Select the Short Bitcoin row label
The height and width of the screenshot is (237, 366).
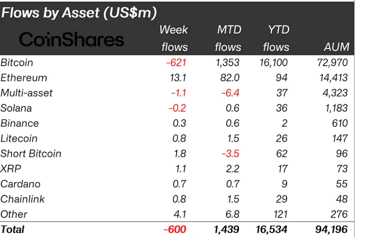(x=31, y=154)
